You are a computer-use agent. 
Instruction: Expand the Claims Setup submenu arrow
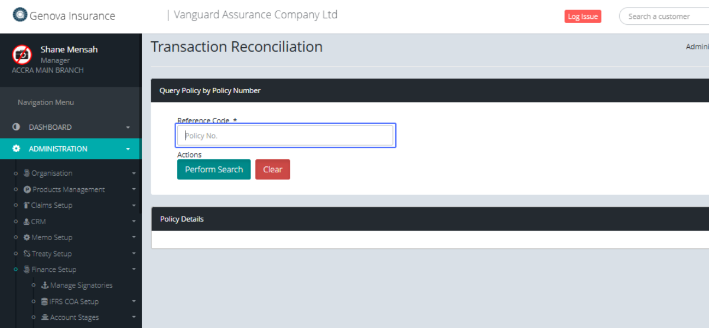[134, 206]
